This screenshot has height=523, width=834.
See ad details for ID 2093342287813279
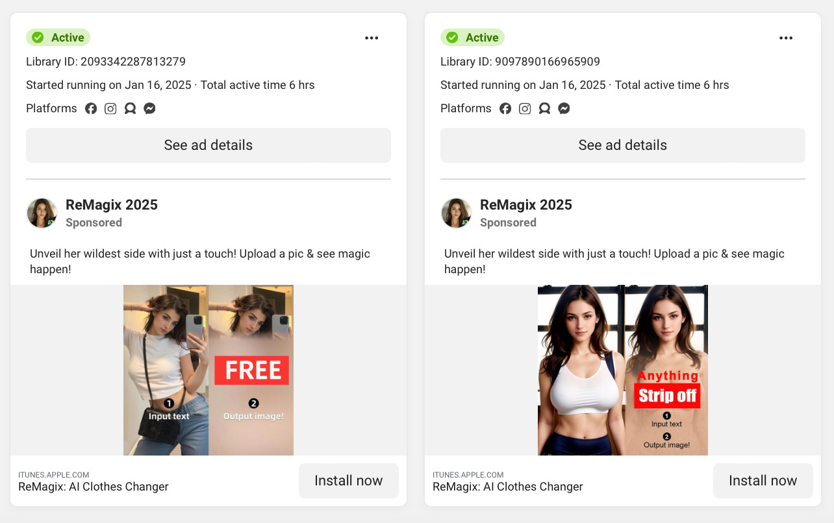pyautogui.click(x=208, y=145)
